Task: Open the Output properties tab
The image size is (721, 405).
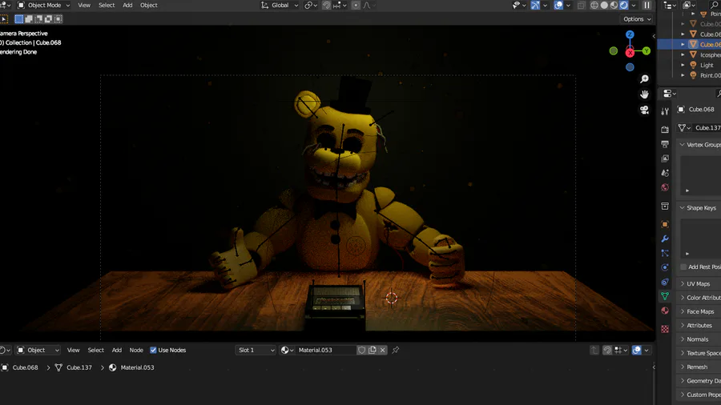Action: pyautogui.click(x=665, y=144)
